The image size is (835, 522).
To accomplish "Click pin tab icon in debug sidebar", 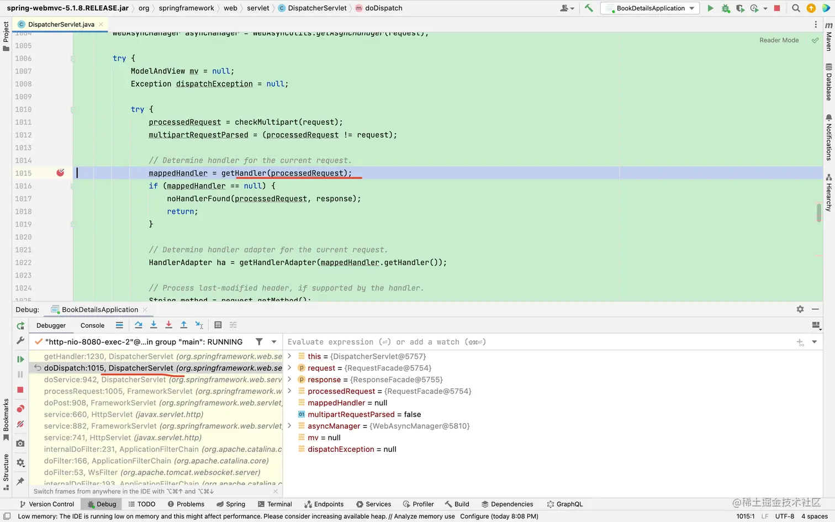I will click(20, 481).
